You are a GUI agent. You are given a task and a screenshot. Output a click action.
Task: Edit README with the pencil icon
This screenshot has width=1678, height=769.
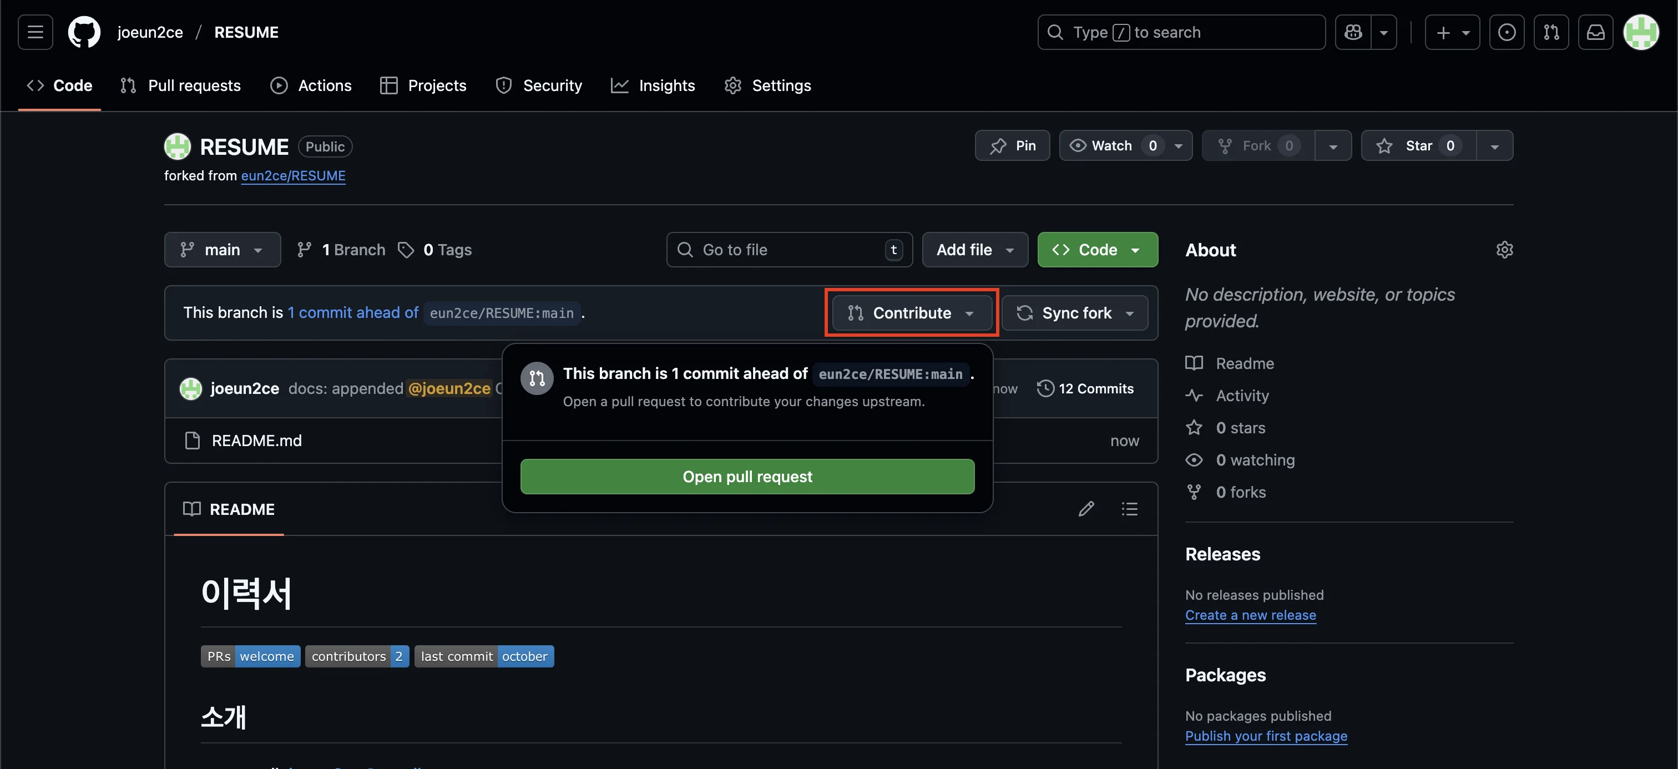pos(1086,509)
